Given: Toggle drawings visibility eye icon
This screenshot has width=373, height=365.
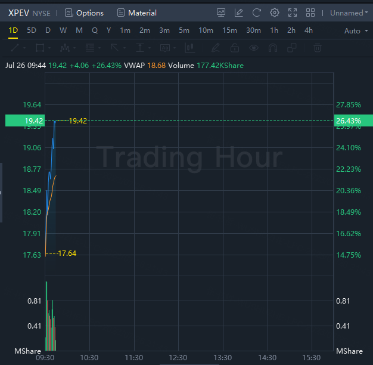Looking at the screenshot, I should 254,48.
